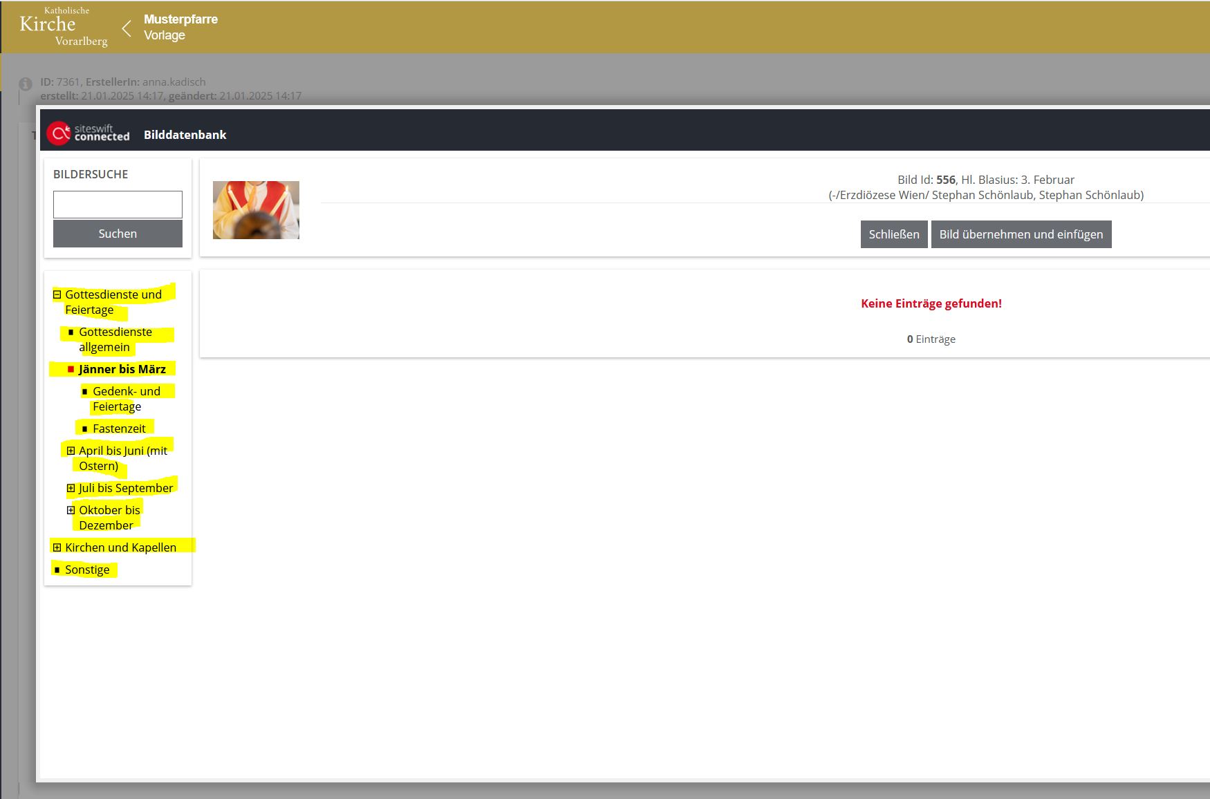The height and width of the screenshot is (799, 1210).
Task: Click the Musterpfarre Vorlage header title
Action: coord(180,27)
